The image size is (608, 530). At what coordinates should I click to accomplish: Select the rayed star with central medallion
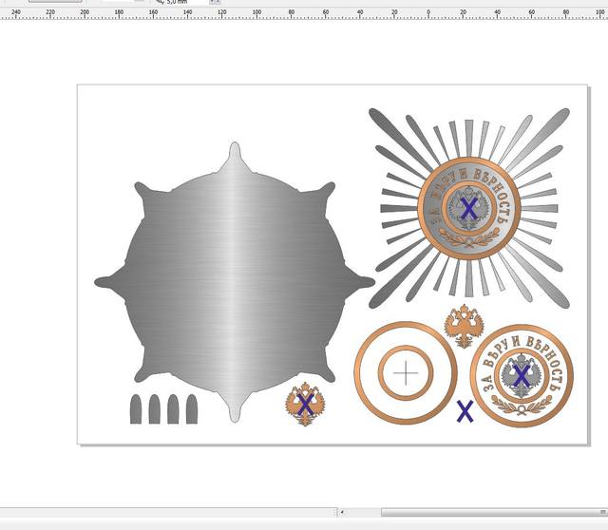pos(469,208)
